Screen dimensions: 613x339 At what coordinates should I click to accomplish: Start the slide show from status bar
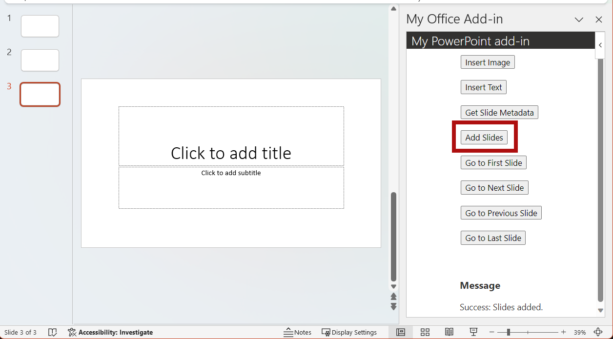[473, 332]
